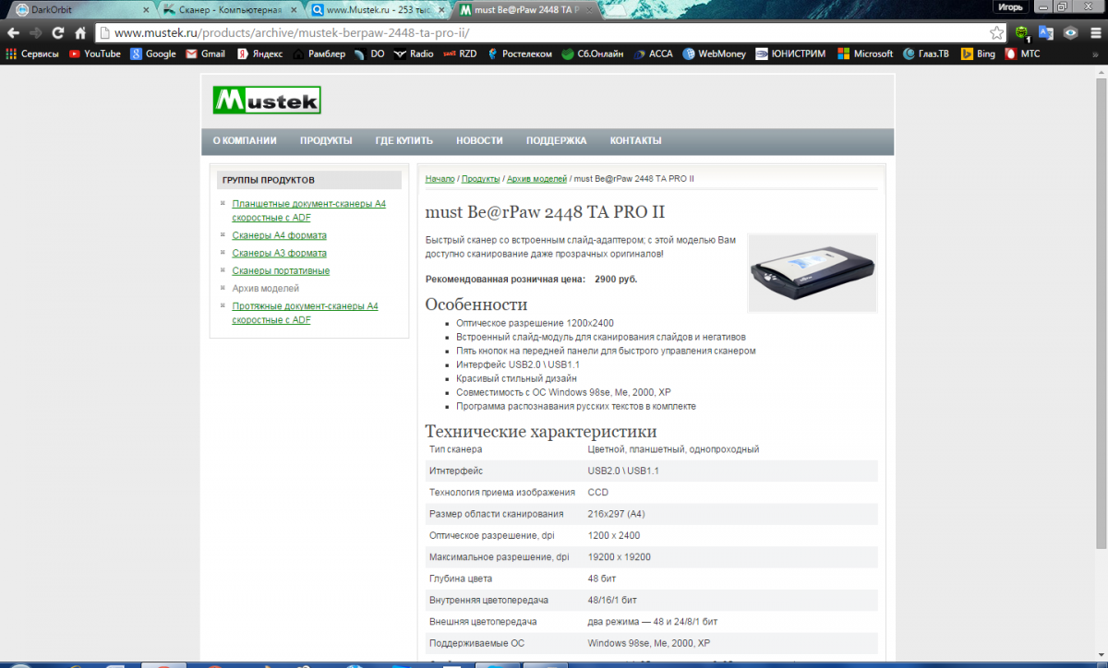Screen dimensions: 1108x668
Task: Open the RZD bookmark
Action: pyautogui.click(x=460, y=54)
